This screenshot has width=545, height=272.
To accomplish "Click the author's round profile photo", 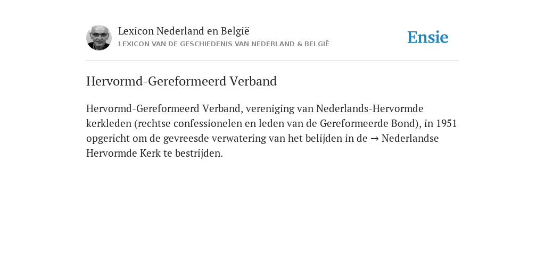I will [x=99, y=38].
